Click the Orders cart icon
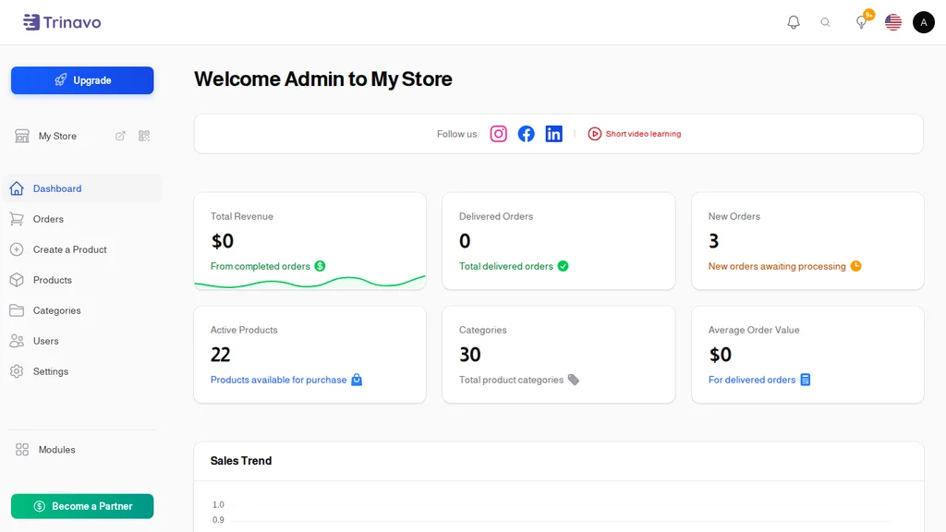This screenshot has height=532, width=946. point(17,219)
